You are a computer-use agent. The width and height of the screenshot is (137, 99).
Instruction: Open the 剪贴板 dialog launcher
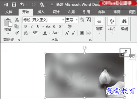(x=19, y=40)
